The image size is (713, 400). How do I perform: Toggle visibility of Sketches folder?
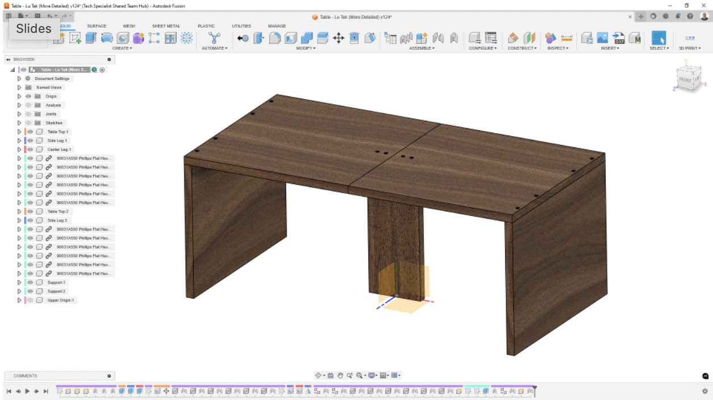pyautogui.click(x=28, y=123)
